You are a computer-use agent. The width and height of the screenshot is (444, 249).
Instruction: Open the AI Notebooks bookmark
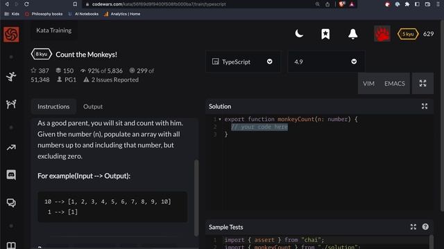[x=83, y=14]
